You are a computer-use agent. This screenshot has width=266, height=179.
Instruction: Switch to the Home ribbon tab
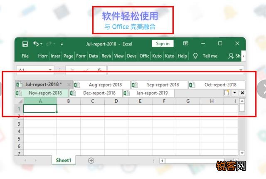point(43,56)
